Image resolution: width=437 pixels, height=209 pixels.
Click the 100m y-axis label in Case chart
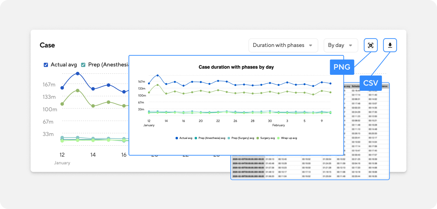49,109
